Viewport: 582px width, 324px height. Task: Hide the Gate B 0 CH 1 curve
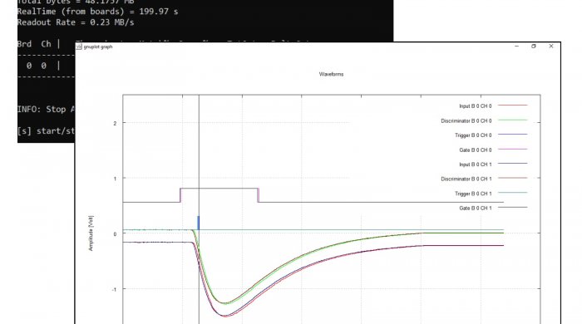coord(475,208)
